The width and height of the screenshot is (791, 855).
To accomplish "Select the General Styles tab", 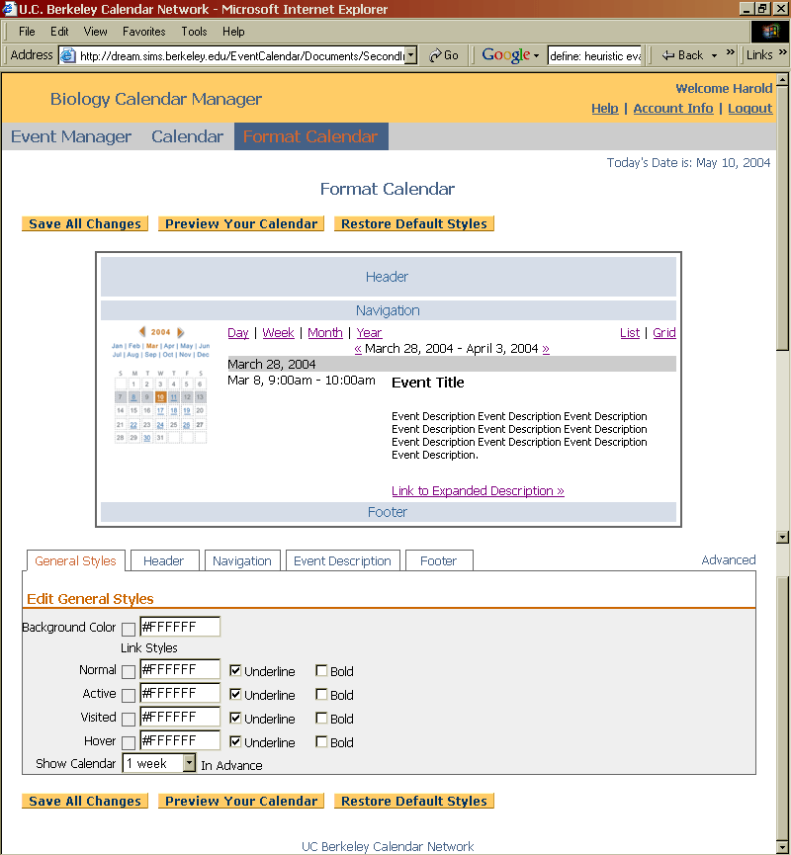I will (x=76, y=560).
